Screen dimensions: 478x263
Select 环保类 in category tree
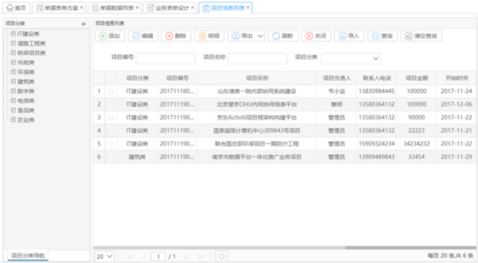click(25, 72)
